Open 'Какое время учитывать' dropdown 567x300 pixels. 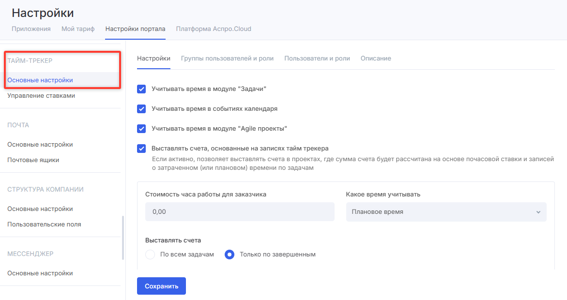tap(445, 212)
